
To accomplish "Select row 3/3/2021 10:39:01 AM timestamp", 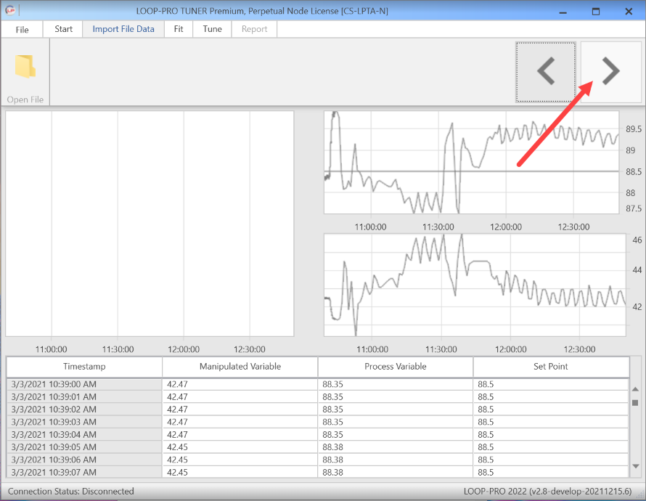I will pos(84,396).
